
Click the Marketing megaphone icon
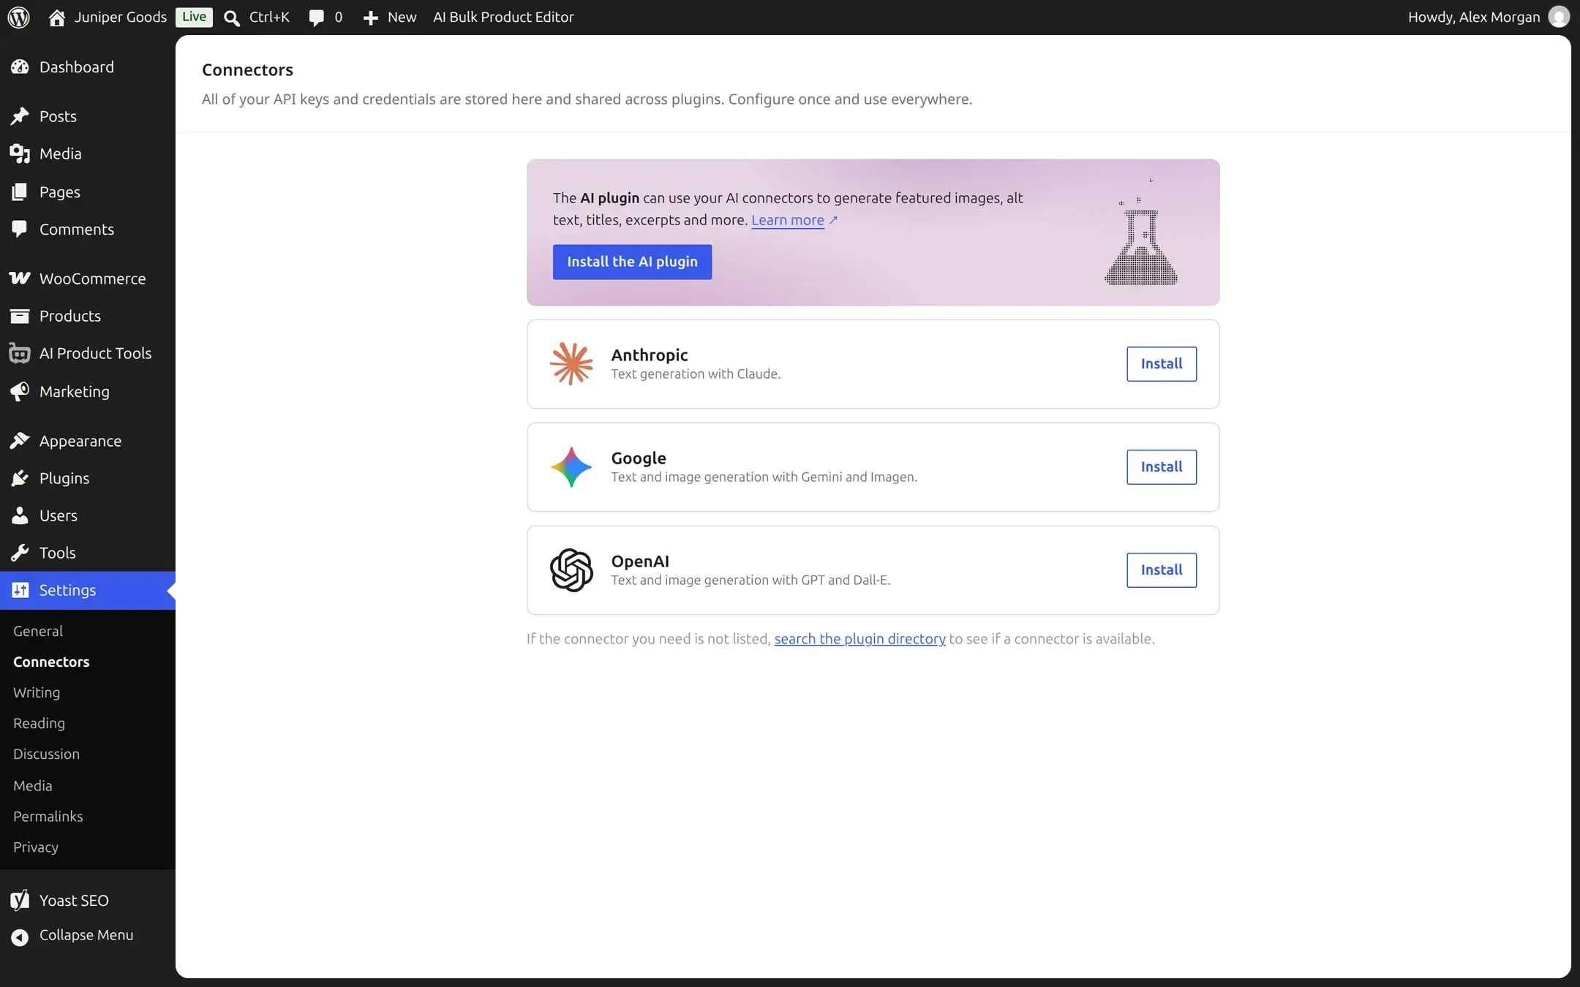point(20,391)
